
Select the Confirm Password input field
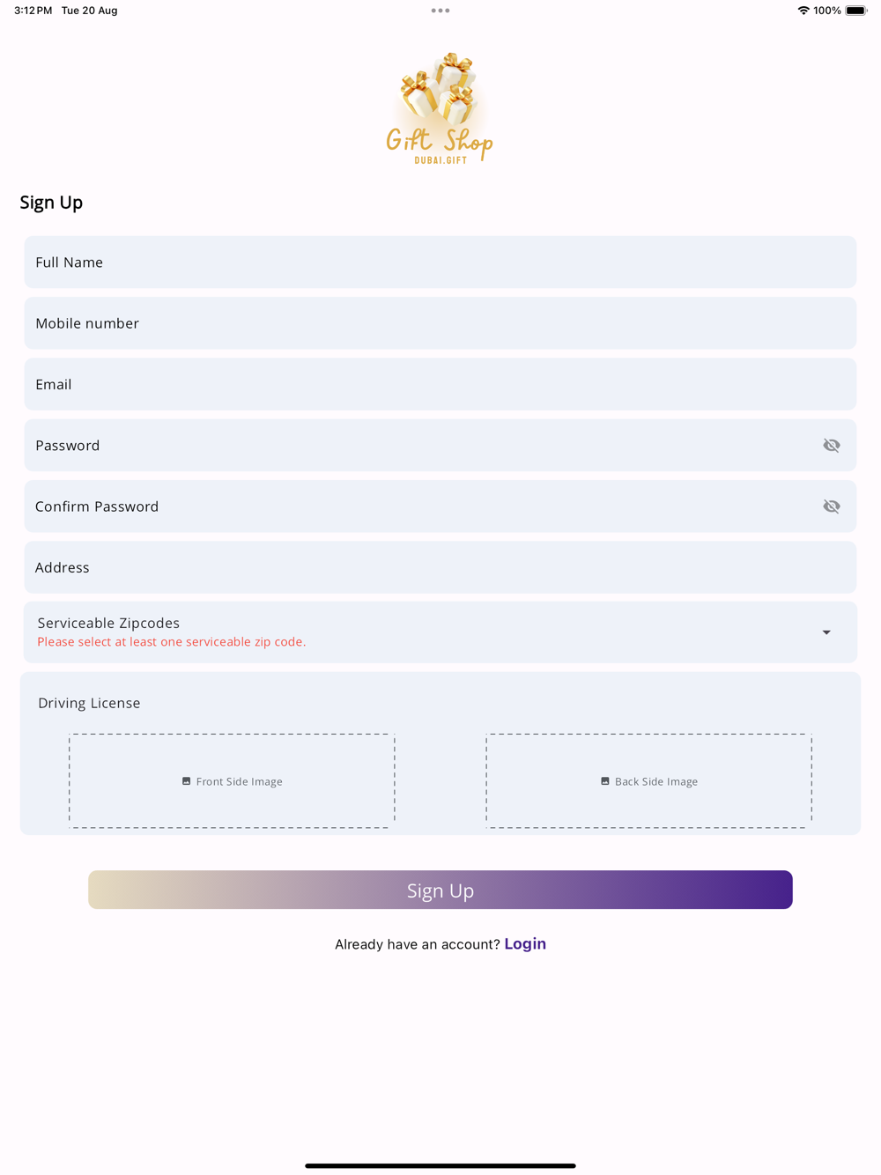coord(423,506)
